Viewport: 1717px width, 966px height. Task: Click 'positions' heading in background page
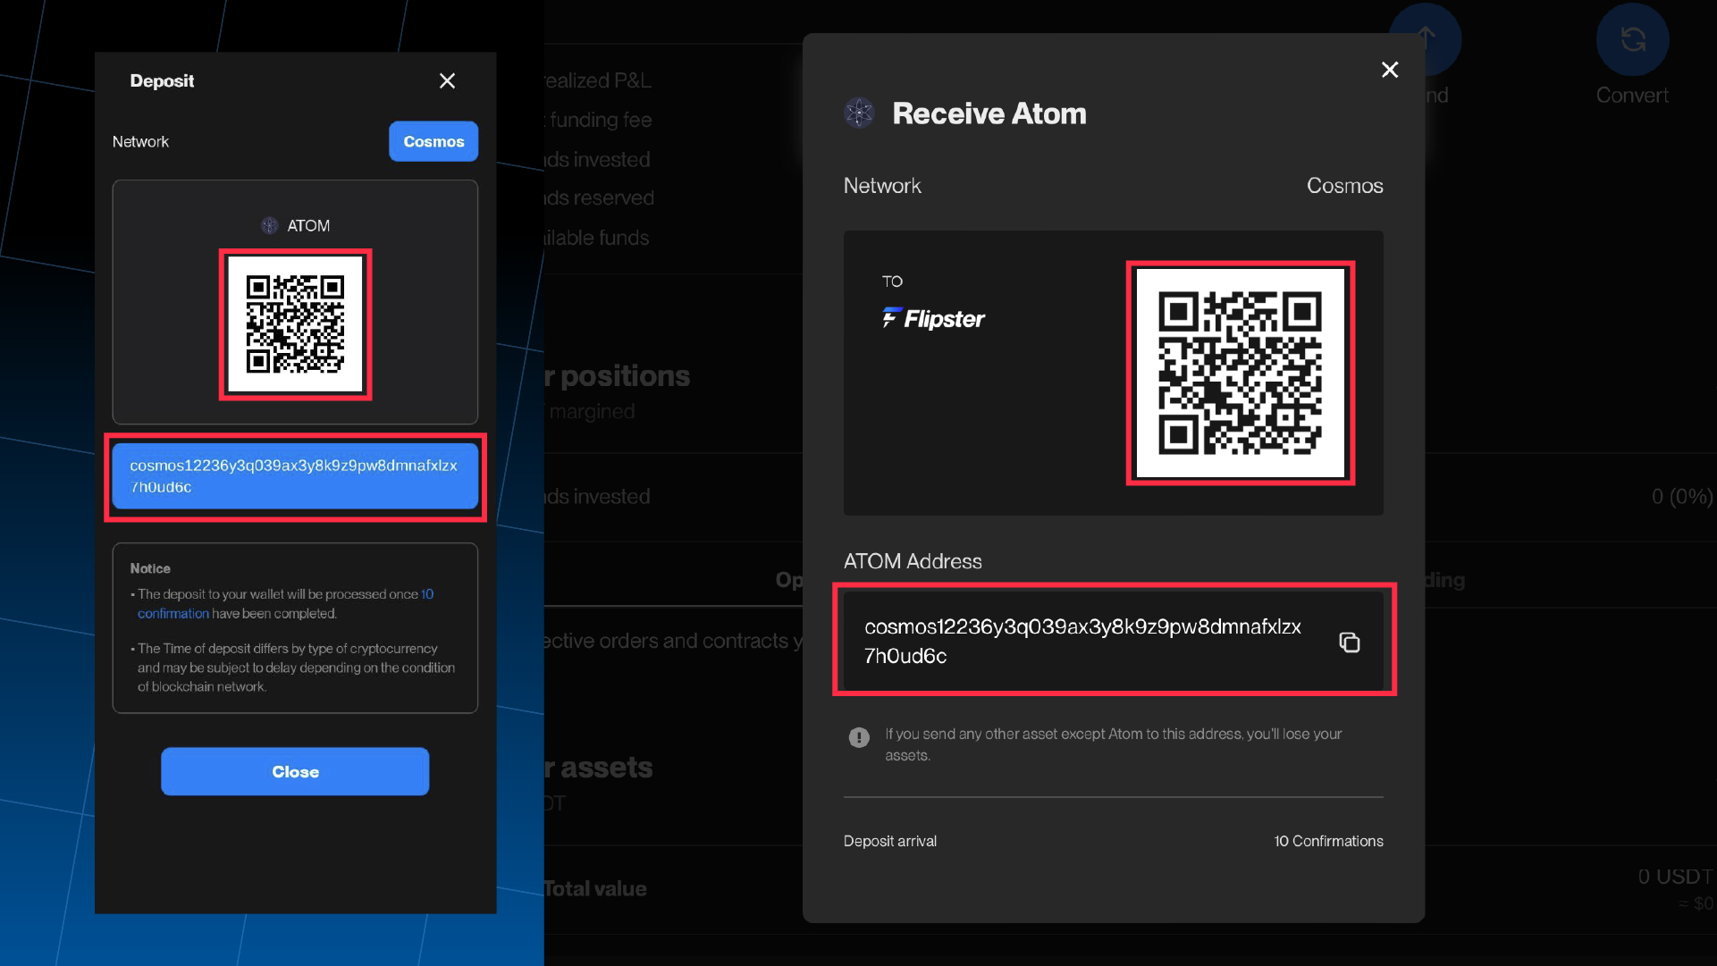coord(625,375)
